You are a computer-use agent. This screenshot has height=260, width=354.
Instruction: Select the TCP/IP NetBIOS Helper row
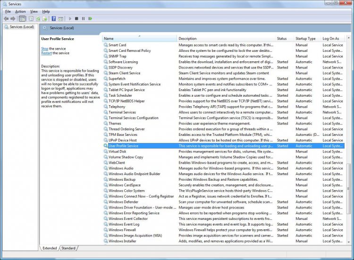tap(224, 101)
